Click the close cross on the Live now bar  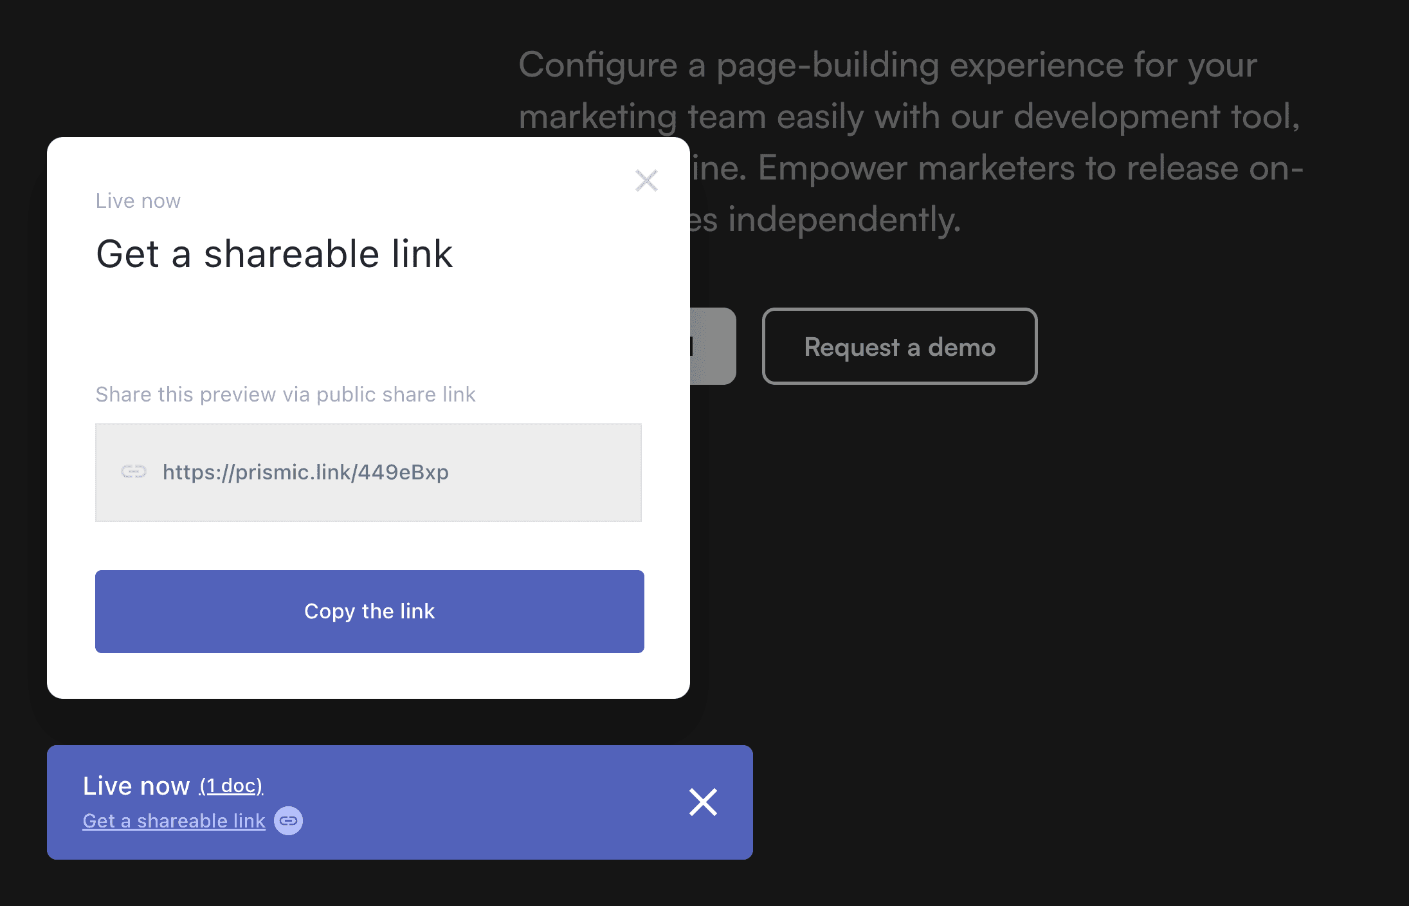click(703, 802)
